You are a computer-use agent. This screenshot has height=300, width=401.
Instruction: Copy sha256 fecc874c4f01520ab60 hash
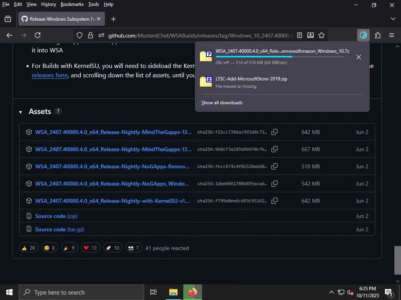pos(275,166)
